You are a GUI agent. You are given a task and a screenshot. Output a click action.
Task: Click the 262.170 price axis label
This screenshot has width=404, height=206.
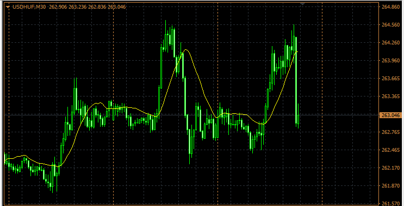tap(390, 168)
